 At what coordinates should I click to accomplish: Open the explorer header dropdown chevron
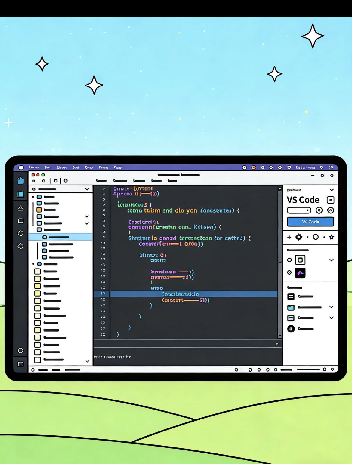(87, 189)
